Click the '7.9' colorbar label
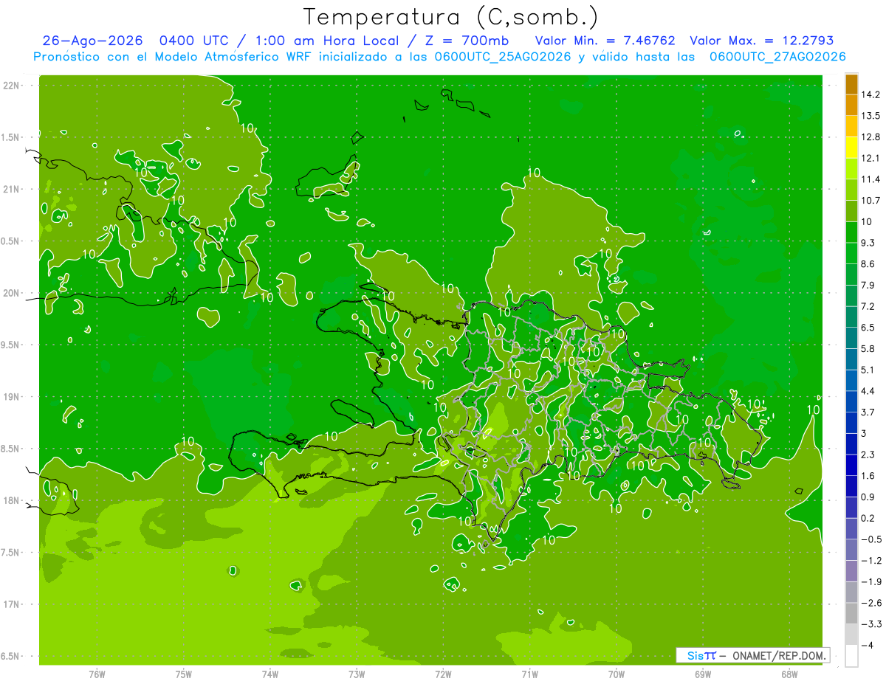 click(868, 285)
